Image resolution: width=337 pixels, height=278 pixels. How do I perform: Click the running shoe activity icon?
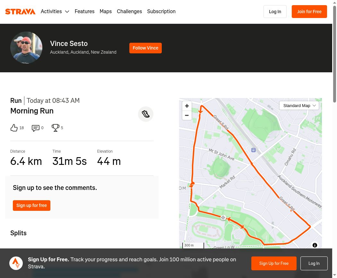tap(146, 114)
